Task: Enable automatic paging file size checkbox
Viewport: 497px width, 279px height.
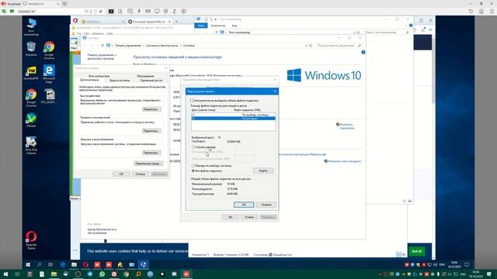Action: 192,101
